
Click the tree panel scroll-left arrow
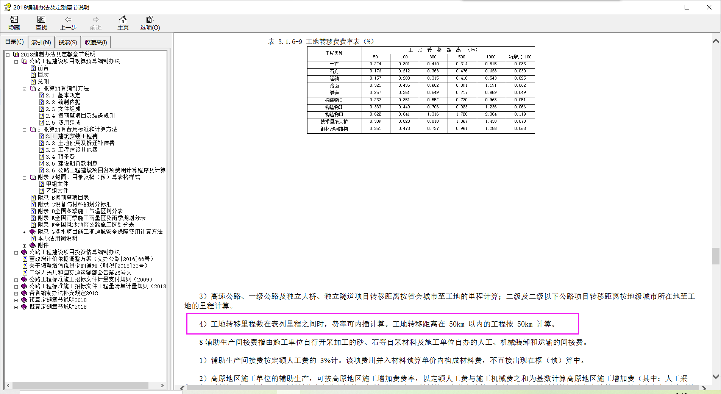tap(8, 385)
